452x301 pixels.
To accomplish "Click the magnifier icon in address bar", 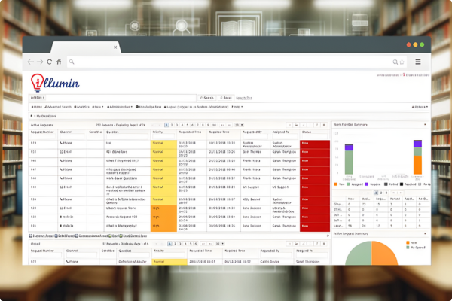I will coord(395,62).
